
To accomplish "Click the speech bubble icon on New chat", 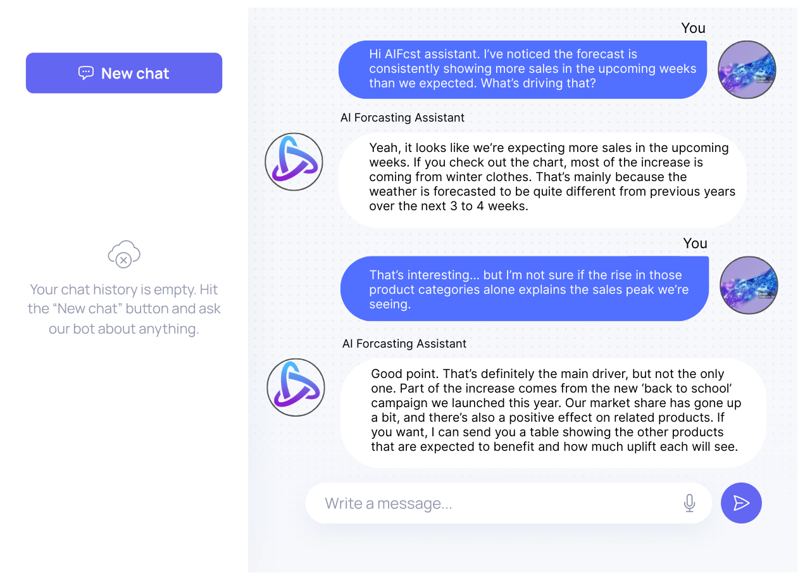I will pyautogui.click(x=87, y=73).
